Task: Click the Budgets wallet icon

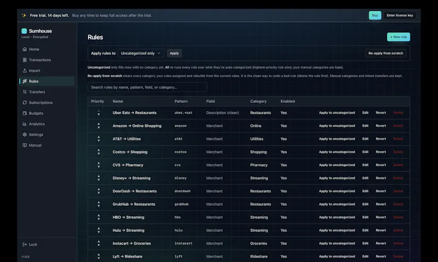Action: coord(25,113)
